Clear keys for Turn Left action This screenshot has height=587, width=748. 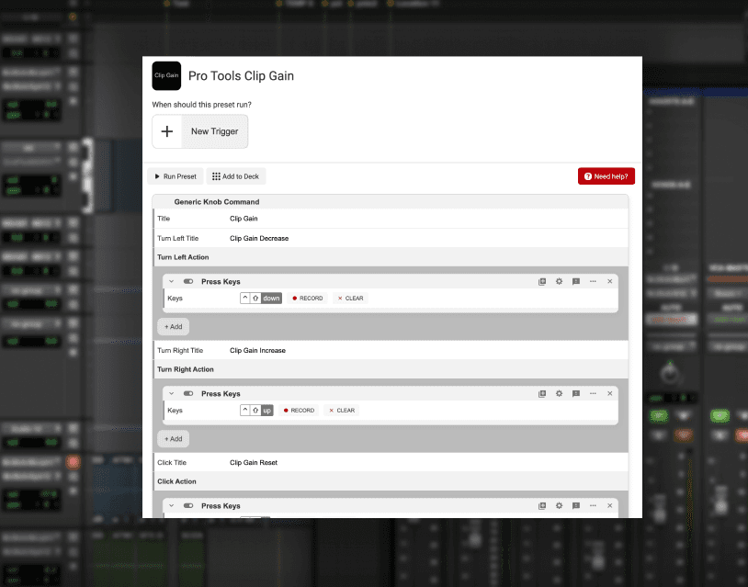[350, 298]
